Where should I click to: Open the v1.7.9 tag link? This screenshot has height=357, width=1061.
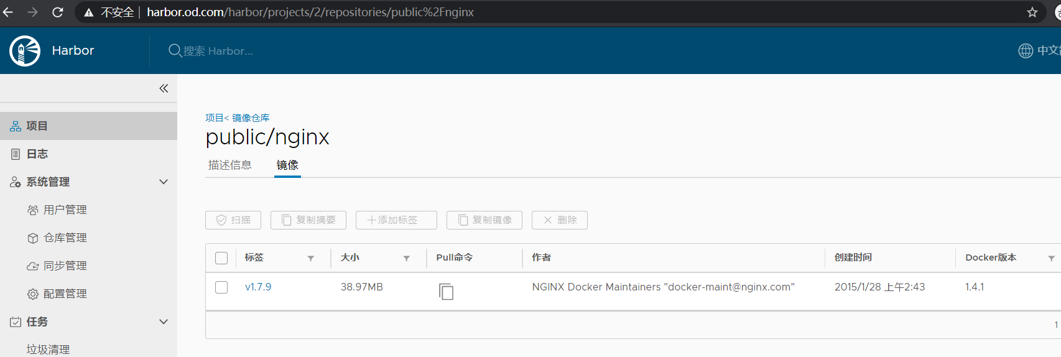[x=258, y=287]
